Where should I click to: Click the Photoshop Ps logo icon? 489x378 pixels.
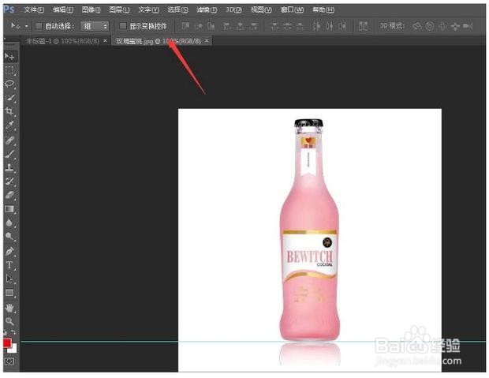[9, 9]
